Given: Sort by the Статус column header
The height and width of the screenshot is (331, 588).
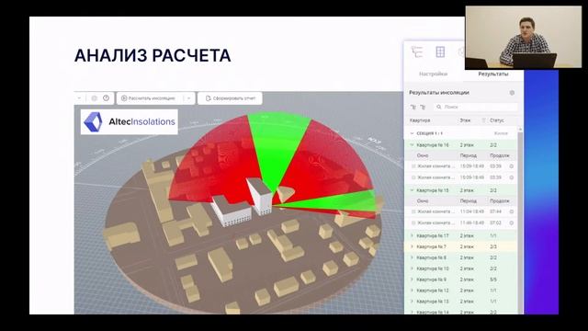Looking at the screenshot, I should tap(497, 120).
